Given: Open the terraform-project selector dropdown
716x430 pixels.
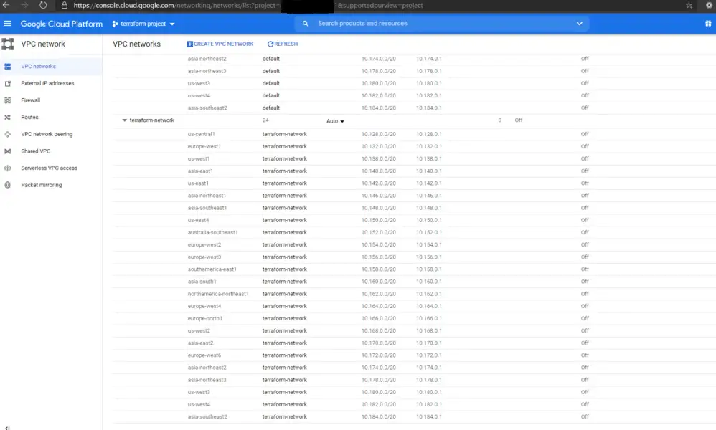Looking at the screenshot, I should click(x=143, y=24).
